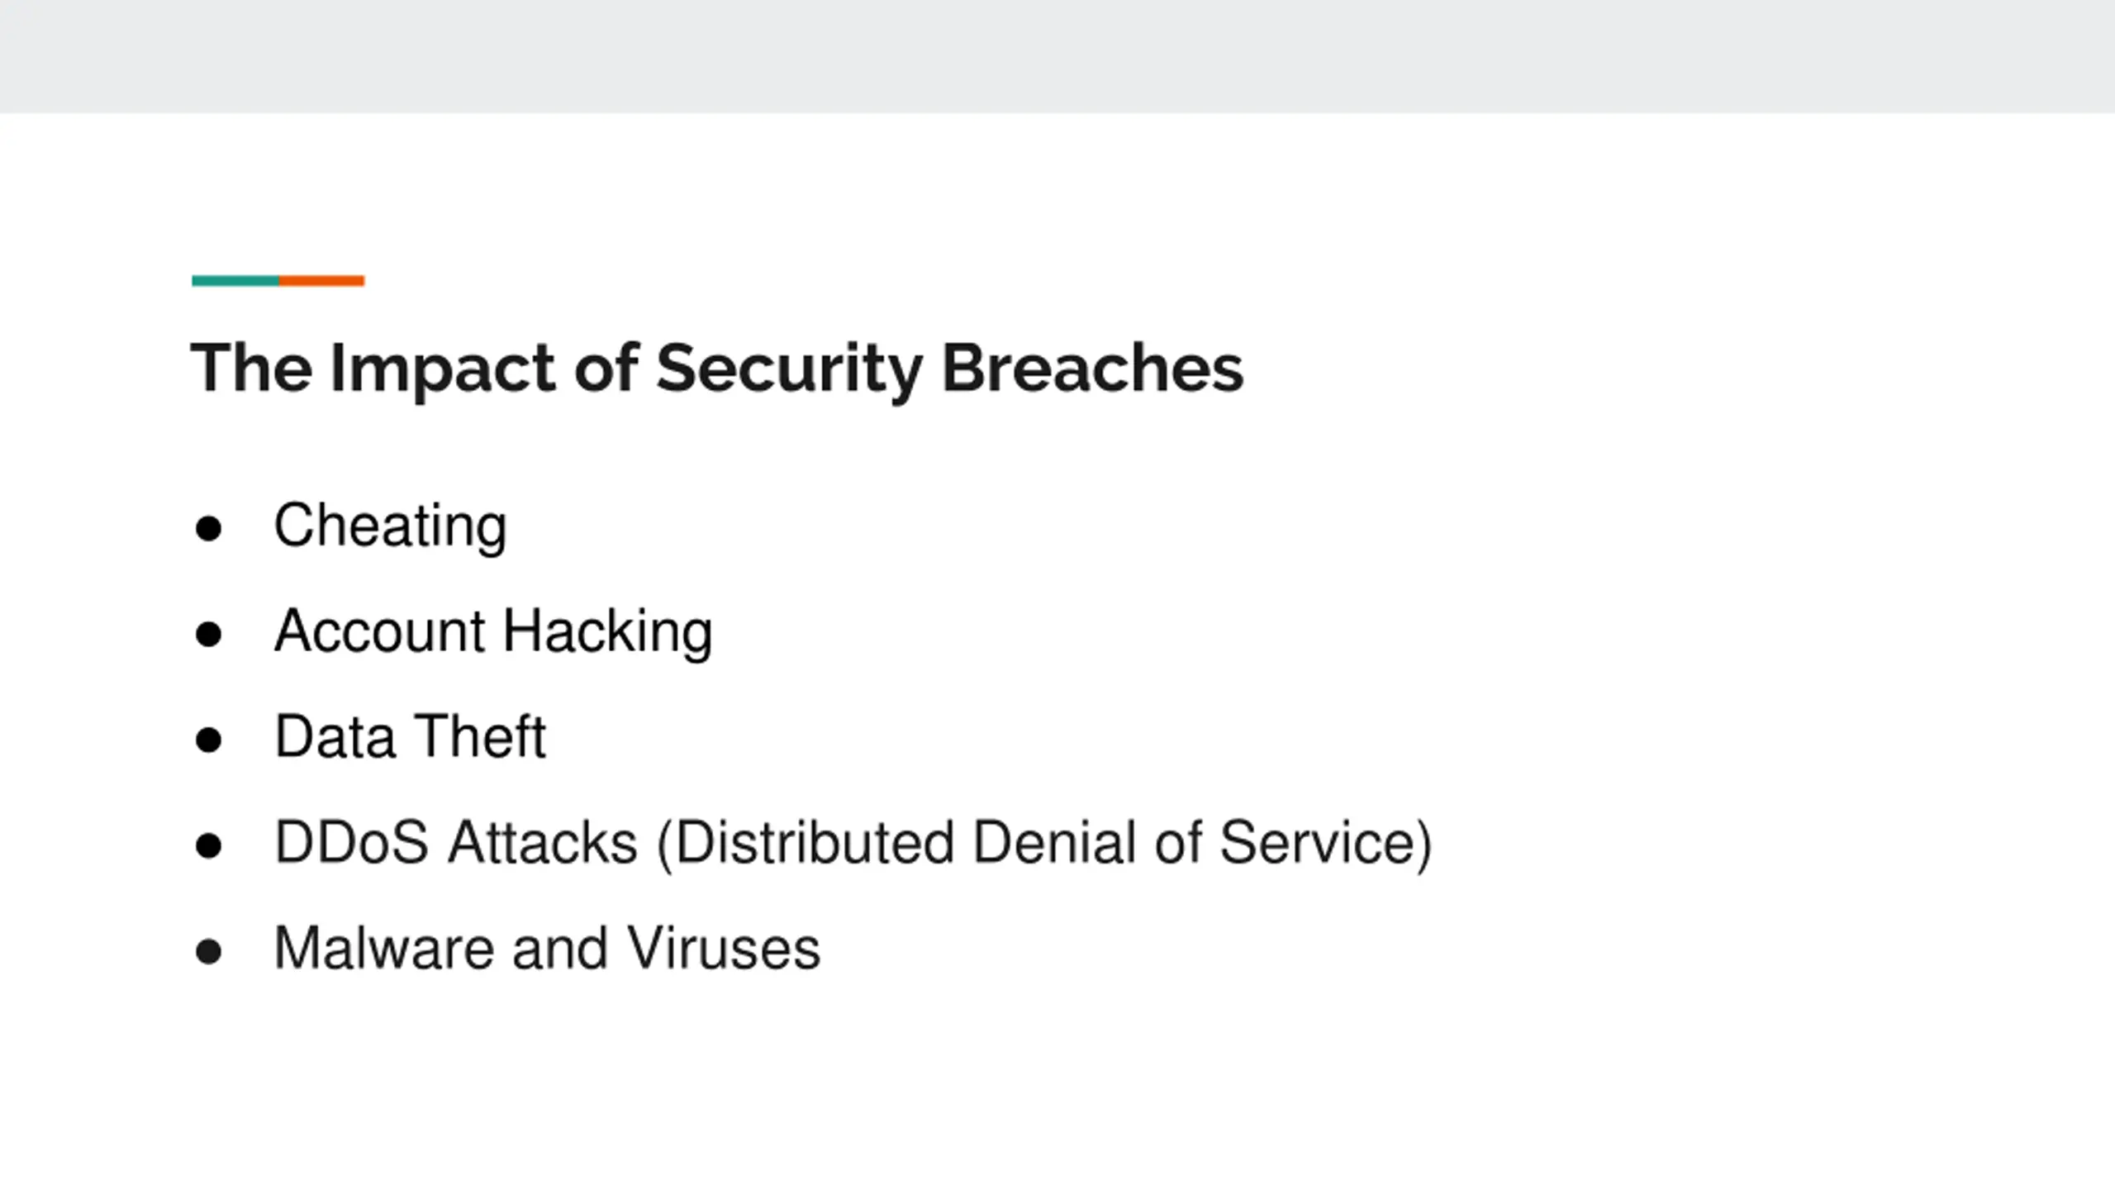Click the word "Impact" in the title

tap(443, 368)
